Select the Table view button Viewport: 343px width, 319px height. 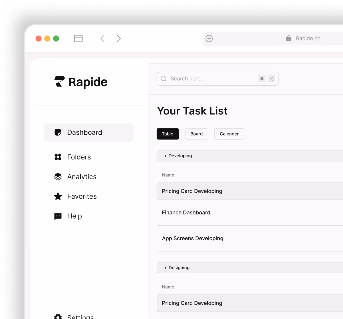coord(168,134)
